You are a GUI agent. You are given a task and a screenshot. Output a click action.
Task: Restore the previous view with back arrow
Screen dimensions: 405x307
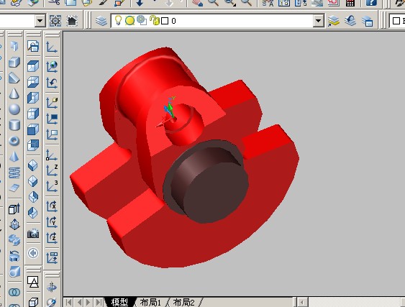[x=33, y=253]
